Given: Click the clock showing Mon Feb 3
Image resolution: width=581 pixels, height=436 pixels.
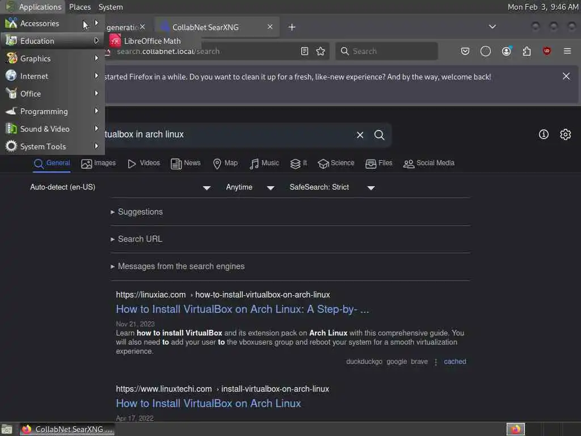Looking at the screenshot, I should (x=543, y=7).
